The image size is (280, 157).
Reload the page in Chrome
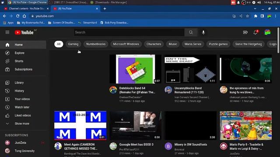coord(17,16)
